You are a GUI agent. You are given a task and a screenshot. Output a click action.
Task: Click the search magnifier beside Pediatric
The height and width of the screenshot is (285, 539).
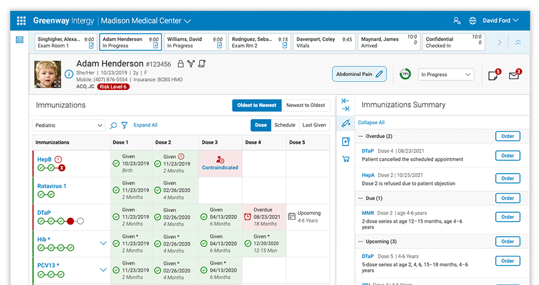pos(114,125)
